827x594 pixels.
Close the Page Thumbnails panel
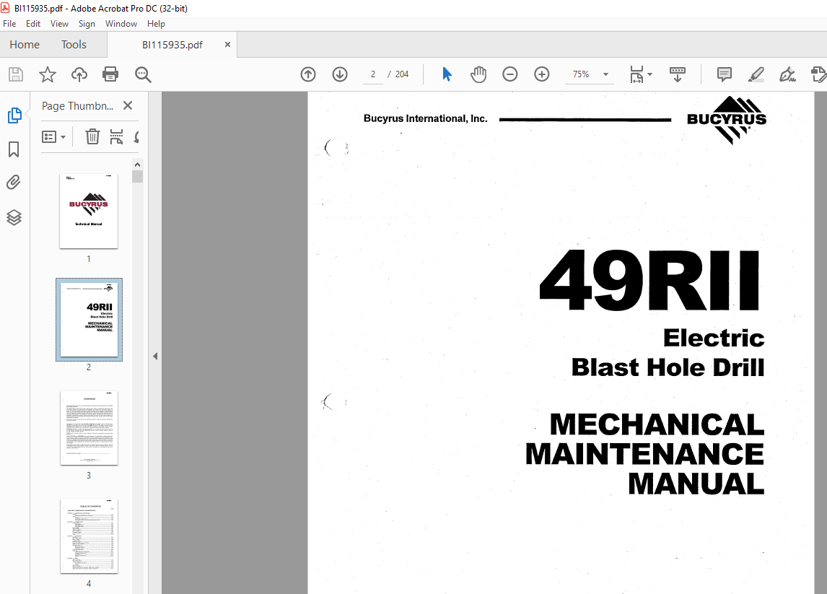(127, 105)
